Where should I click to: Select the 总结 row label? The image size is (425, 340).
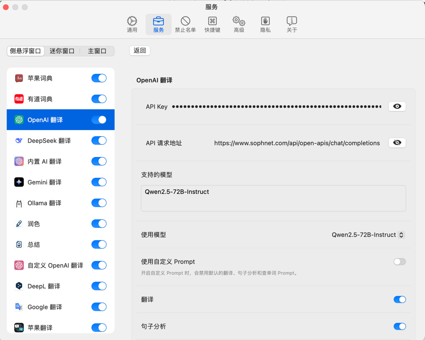tap(34, 245)
